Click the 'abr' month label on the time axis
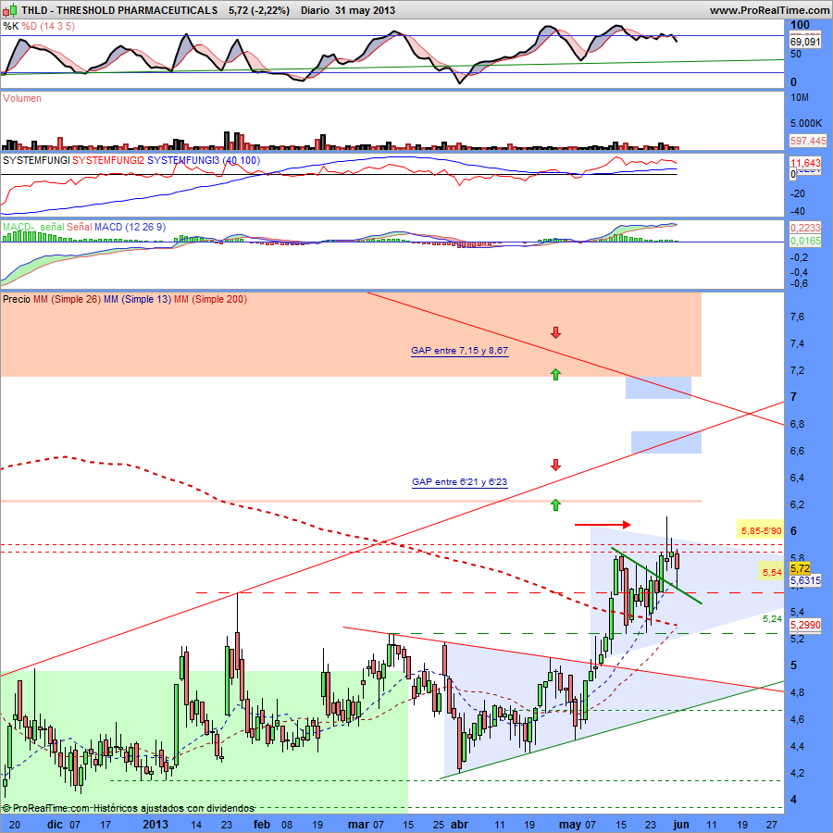 [x=459, y=825]
